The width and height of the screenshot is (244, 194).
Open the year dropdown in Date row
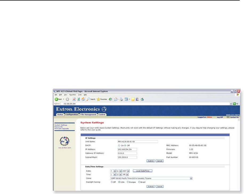(x=128, y=171)
